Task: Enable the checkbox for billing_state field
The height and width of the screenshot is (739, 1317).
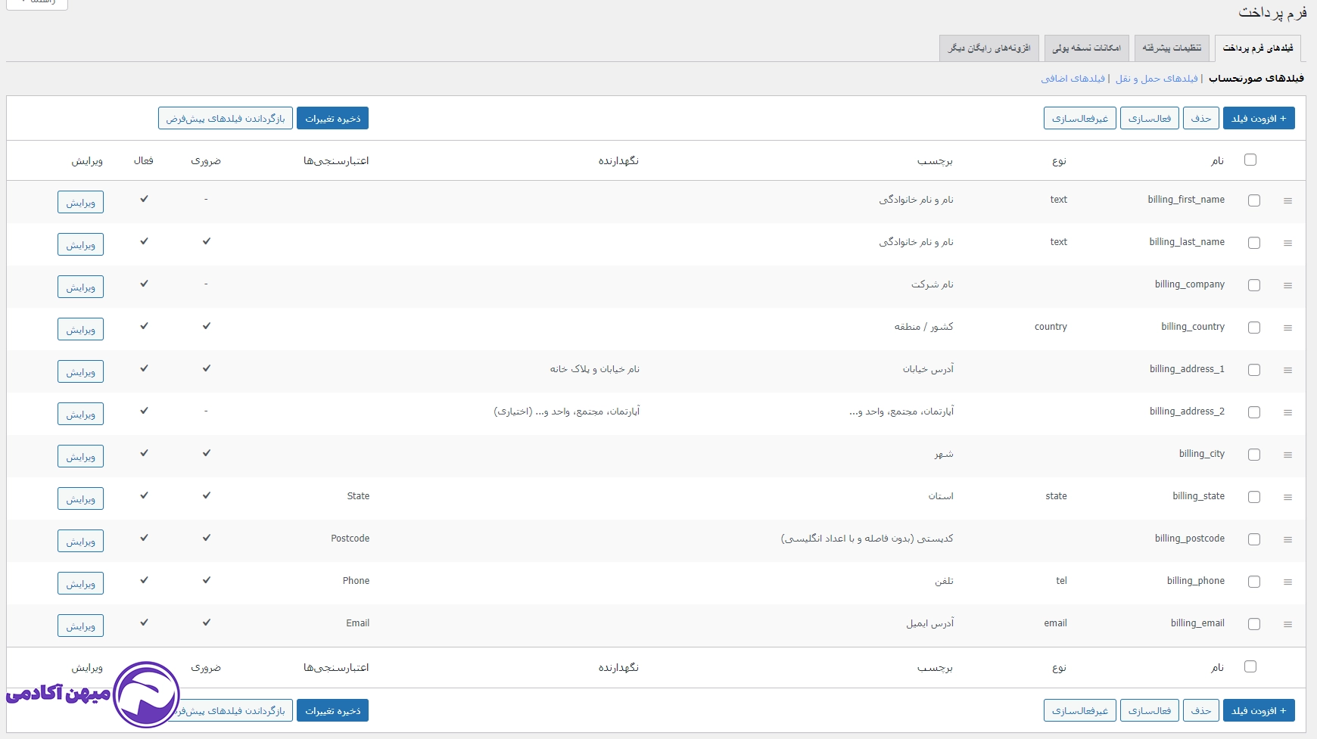Action: pyautogui.click(x=1255, y=497)
